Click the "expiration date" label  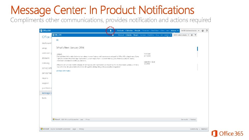pos(149,62)
